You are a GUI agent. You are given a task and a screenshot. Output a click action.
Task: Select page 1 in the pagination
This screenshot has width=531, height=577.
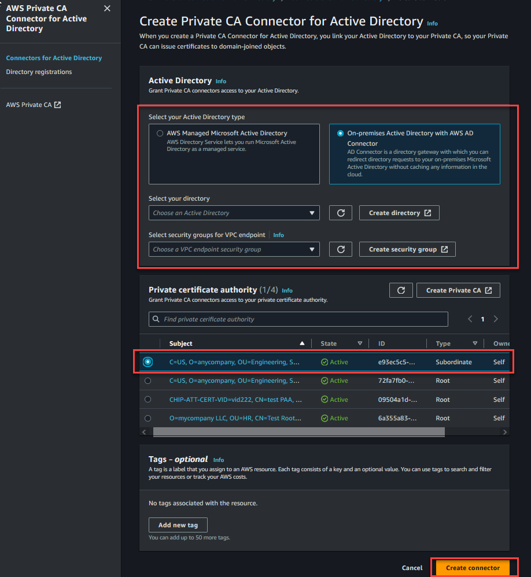[x=482, y=319]
